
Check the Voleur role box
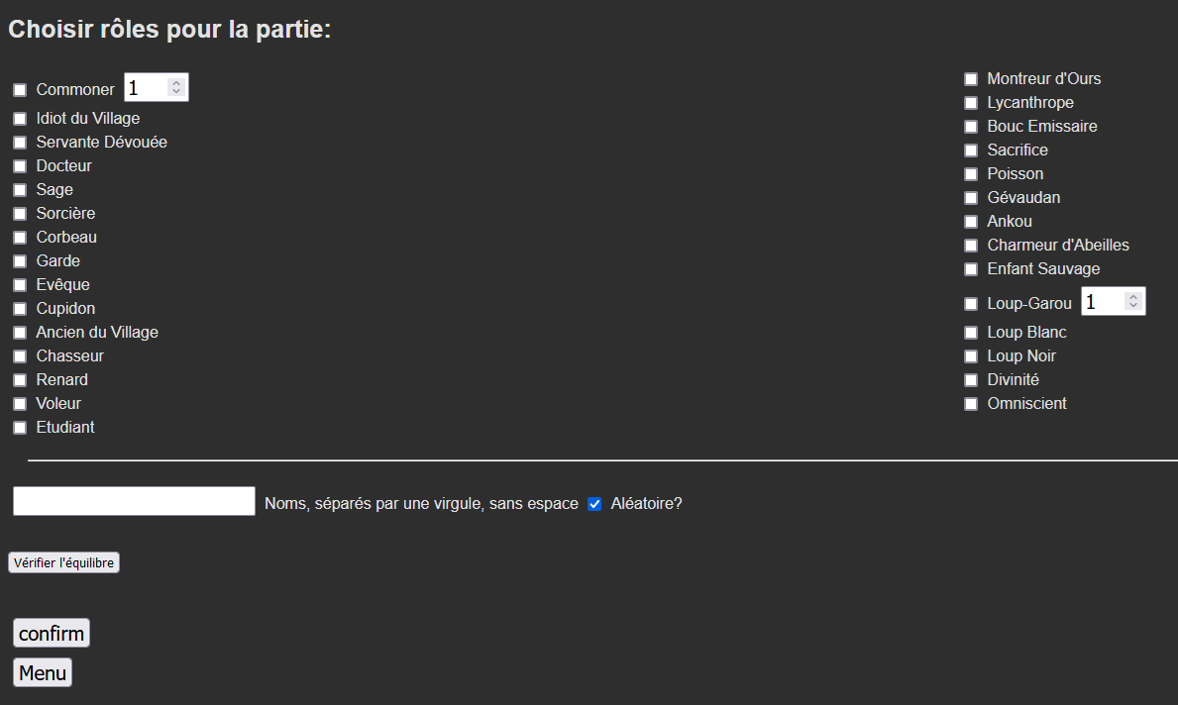pos(20,404)
